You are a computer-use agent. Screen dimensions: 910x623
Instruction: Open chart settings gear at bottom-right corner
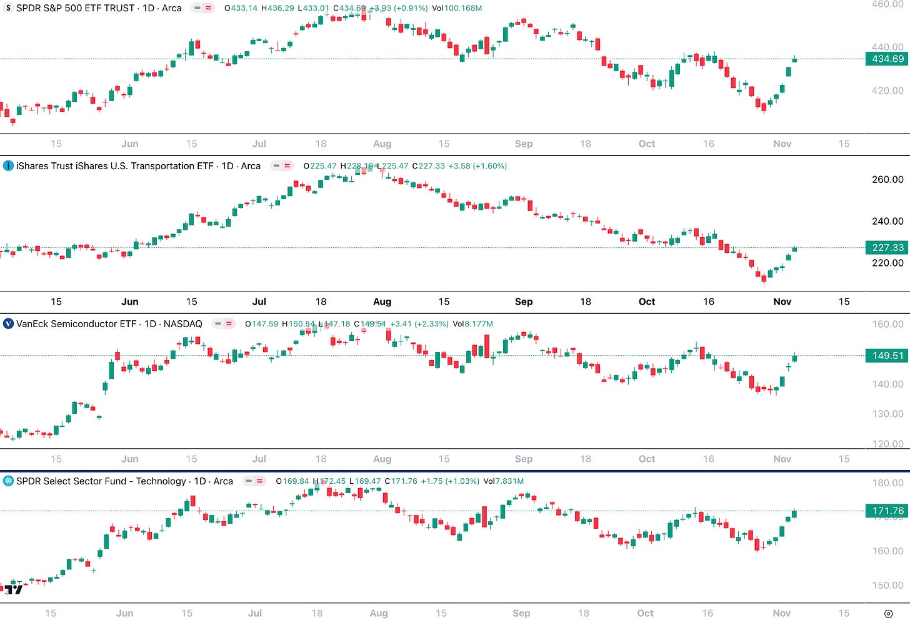pyautogui.click(x=888, y=615)
